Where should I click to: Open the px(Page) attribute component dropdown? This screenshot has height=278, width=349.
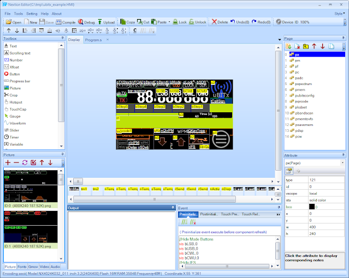[x=342, y=163]
